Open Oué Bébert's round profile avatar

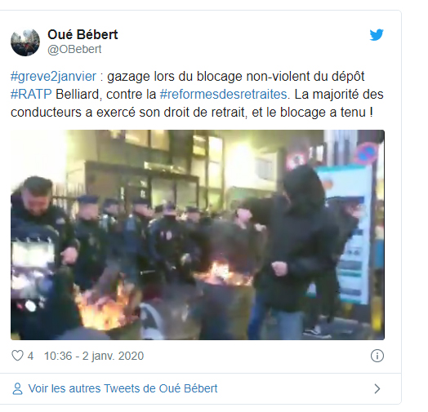point(25,42)
